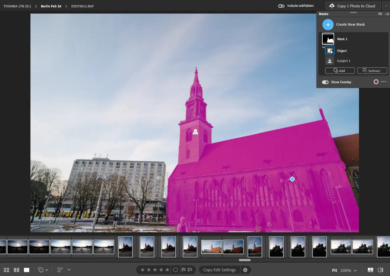Viewport: 390px width, 276px height.
Task: Open the filmstrip display options dropdown
Action: click(43, 270)
